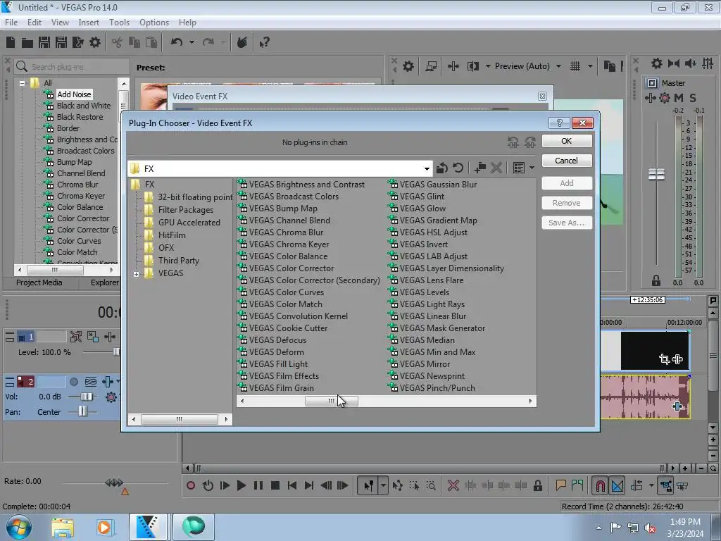Click the Views list icon in Plug-In Chooser
The width and height of the screenshot is (721, 541).
pyautogui.click(x=519, y=168)
